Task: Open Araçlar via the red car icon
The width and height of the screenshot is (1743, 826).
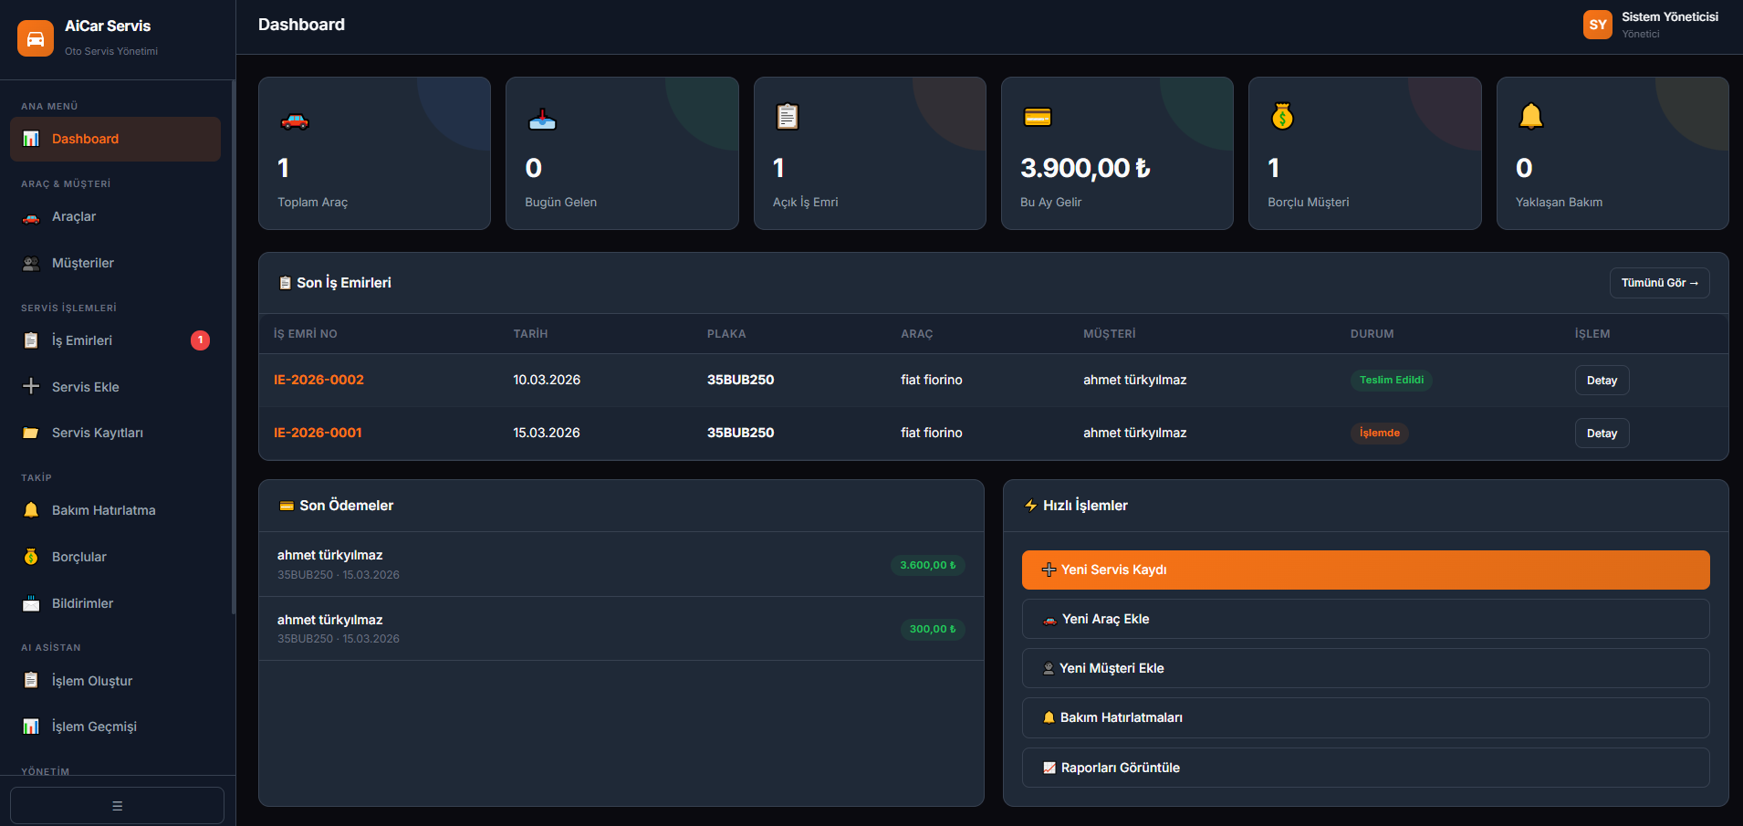Action: pyautogui.click(x=31, y=217)
